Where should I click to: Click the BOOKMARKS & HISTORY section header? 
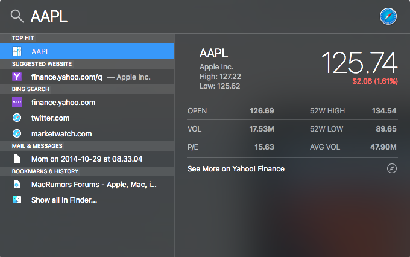tap(45, 171)
